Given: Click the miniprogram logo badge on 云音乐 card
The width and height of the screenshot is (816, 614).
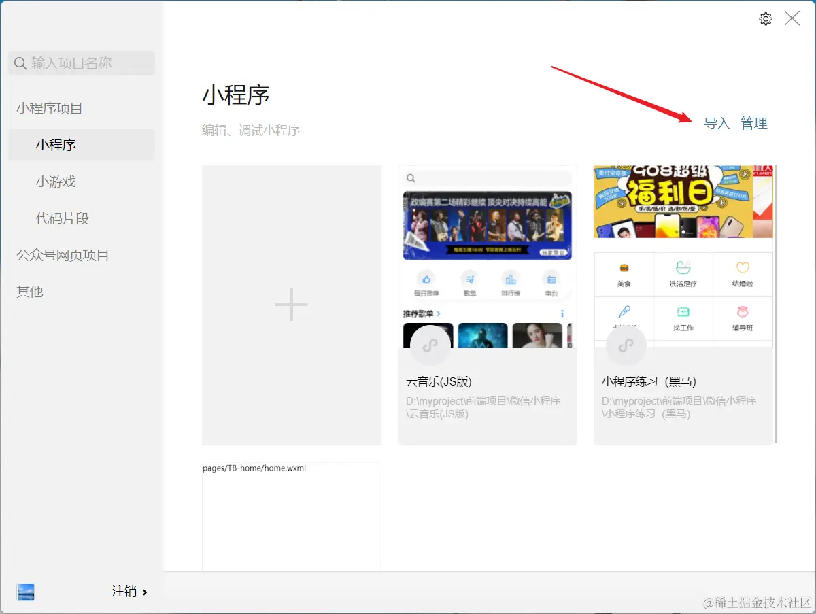Looking at the screenshot, I should coord(430,346).
